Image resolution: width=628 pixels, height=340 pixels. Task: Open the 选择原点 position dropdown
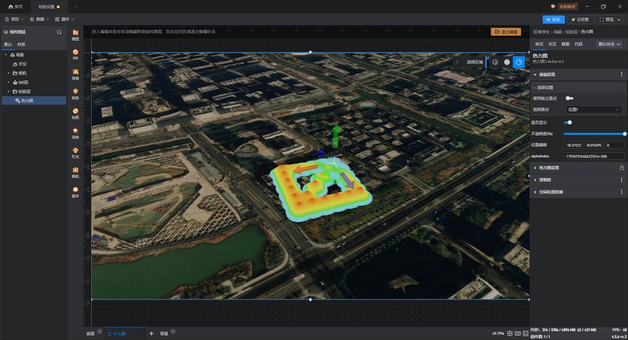point(594,109)
